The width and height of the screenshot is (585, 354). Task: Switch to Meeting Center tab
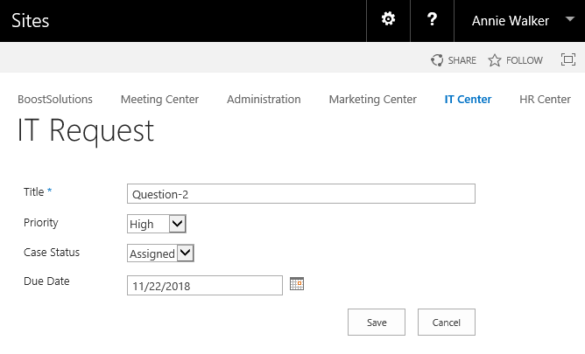click(159, 100)
